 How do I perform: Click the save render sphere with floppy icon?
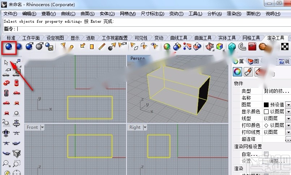click(x=50, y=47)
